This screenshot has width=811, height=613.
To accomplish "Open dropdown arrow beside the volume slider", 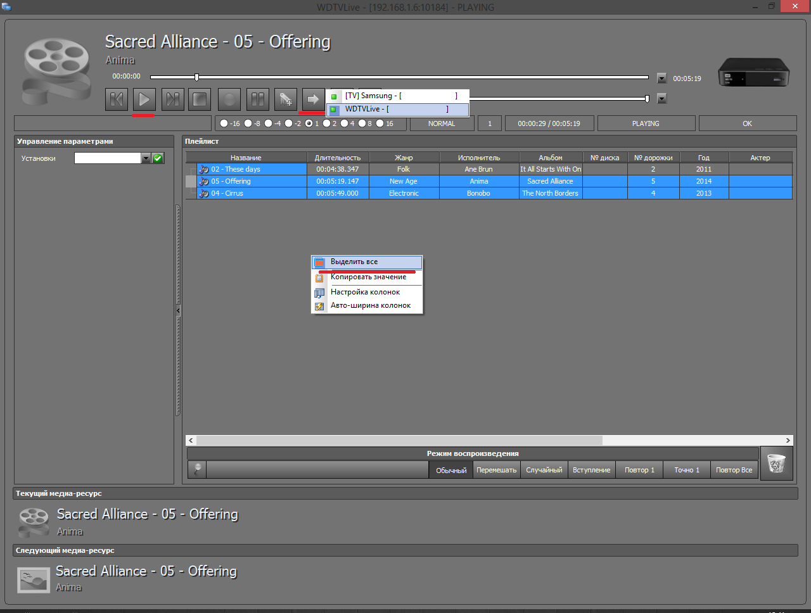I will point(661,99).
